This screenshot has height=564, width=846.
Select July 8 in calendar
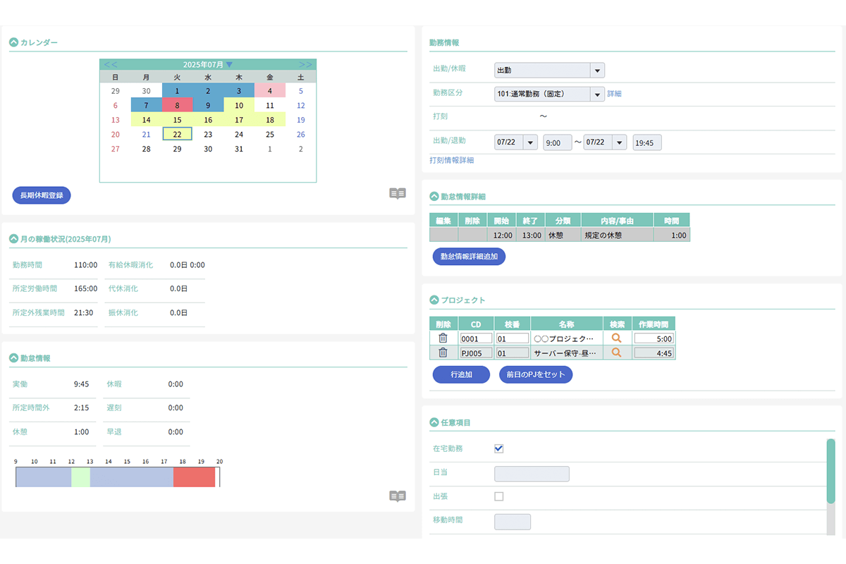[177, 105]
